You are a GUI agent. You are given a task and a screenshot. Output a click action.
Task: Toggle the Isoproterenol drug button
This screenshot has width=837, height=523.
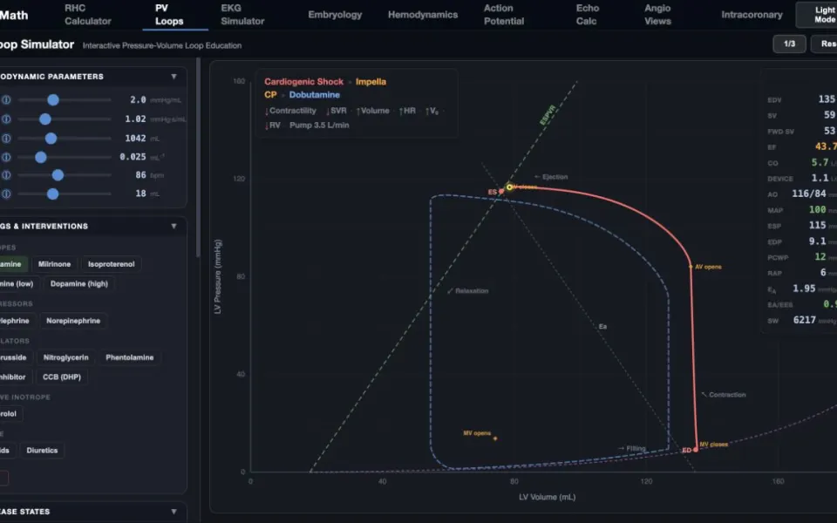(111, 264)
